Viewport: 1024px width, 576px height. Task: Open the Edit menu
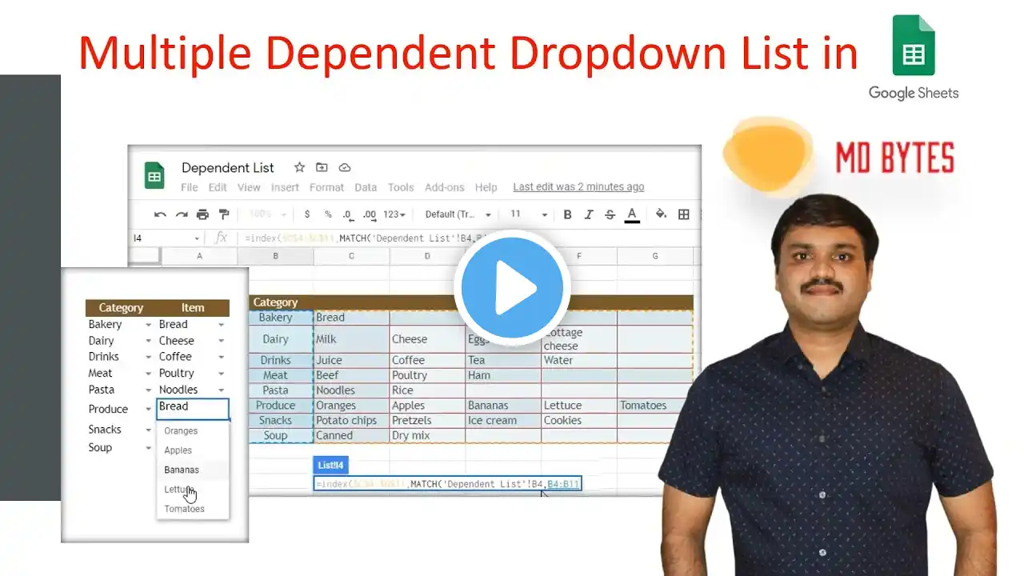(218, 187)
